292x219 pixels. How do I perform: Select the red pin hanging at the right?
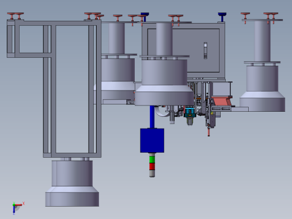208,131
